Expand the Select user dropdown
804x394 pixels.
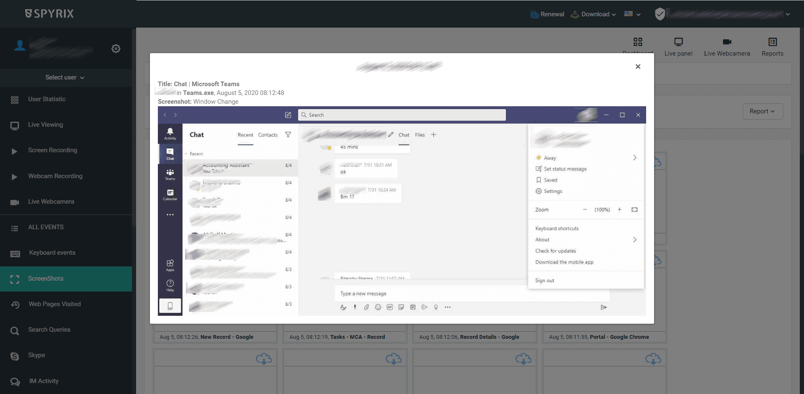[x=65, y=78]
